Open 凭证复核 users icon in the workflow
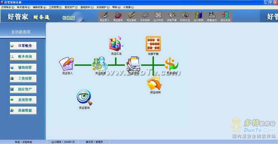278x144 pixels. click(x=100, y=66)
